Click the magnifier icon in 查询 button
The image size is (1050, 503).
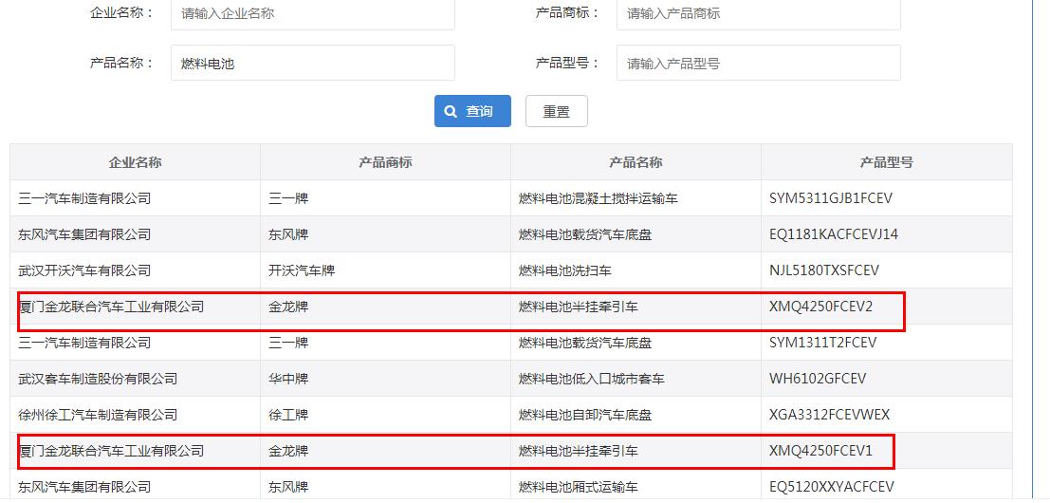click(451, 111)
